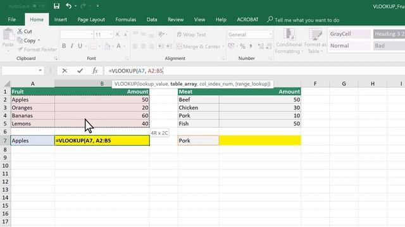Click the Font Color letter A swatch
Viewport: 405px width, 227px height.
click(118, 46)
